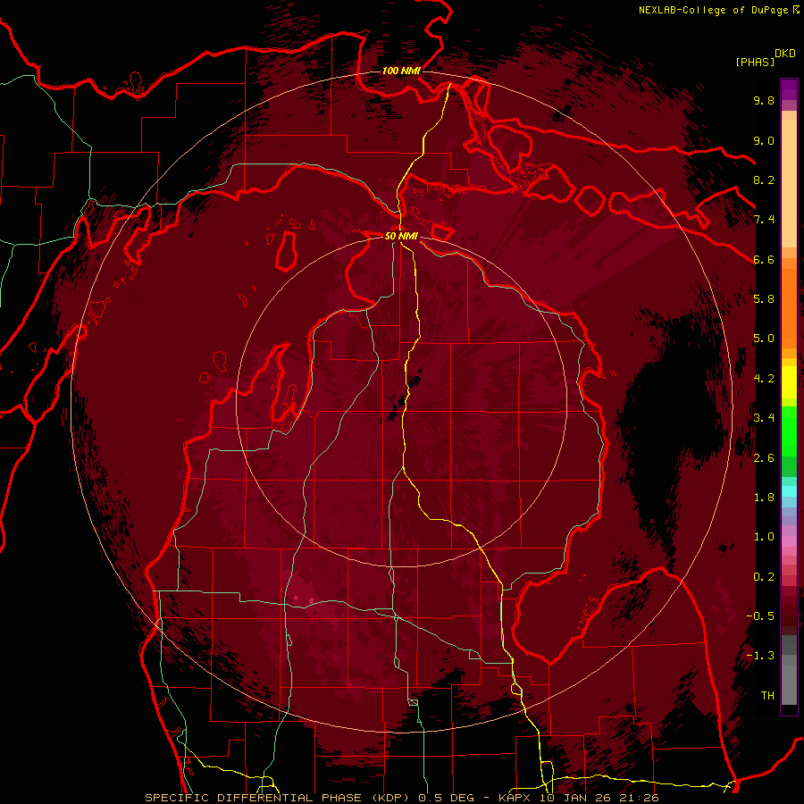
Task: Click the 9.0 legend value
Action: 764,140
